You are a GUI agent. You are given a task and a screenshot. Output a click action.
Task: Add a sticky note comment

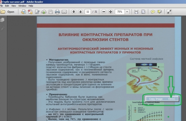tap(153, 12)
